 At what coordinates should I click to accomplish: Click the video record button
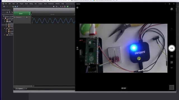click(171, 48)
